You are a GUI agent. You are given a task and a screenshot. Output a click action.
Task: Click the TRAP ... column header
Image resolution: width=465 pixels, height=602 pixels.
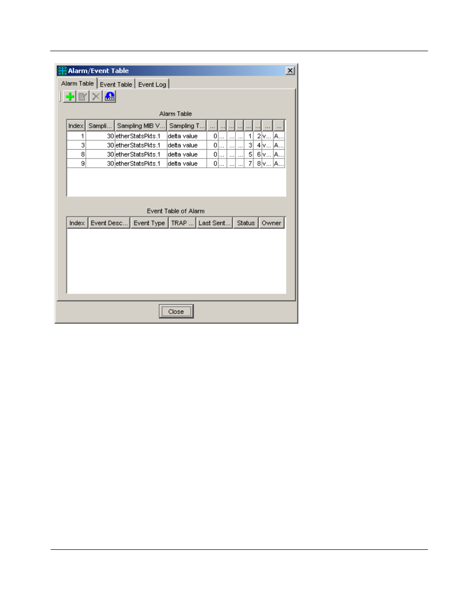[x=182, y=223]
